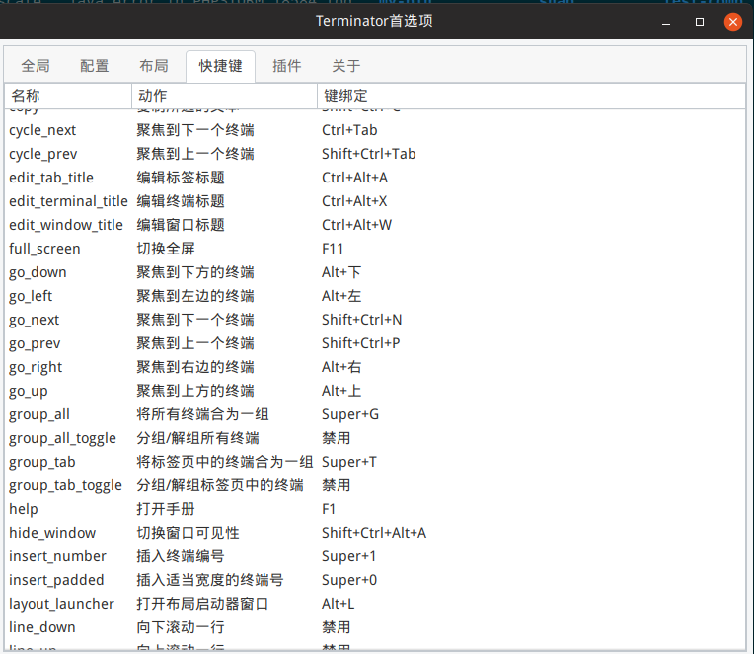Select the layout_launcher entry
754x654 pixels.
61,604
